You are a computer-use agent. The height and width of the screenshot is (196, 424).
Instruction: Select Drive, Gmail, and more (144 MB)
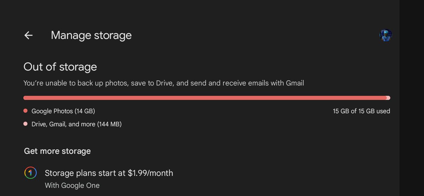pyautogui.click(x=77, y=124)
